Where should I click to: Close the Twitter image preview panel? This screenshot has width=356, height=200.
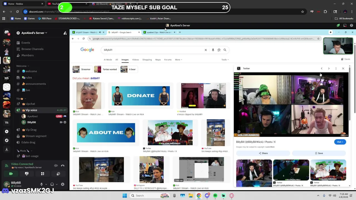[343, 68]
